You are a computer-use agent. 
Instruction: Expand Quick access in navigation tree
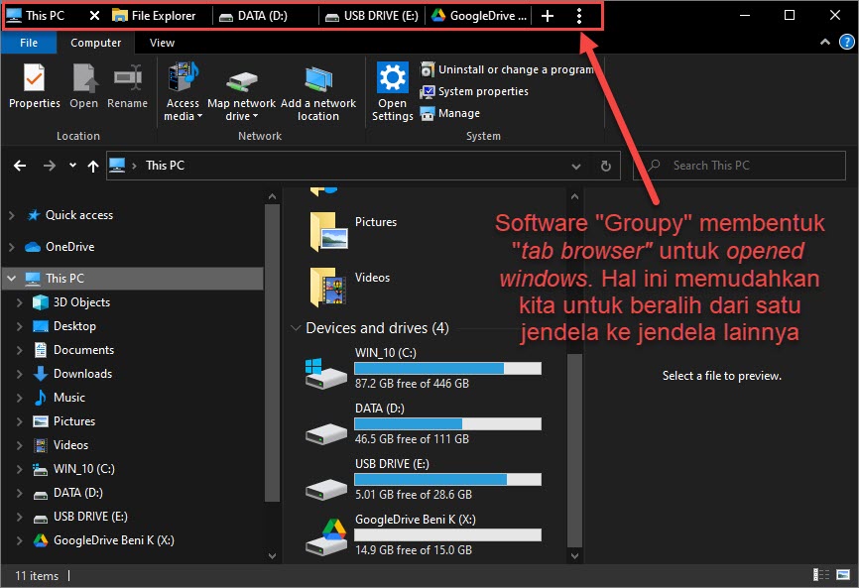click(x=12, y=215)
